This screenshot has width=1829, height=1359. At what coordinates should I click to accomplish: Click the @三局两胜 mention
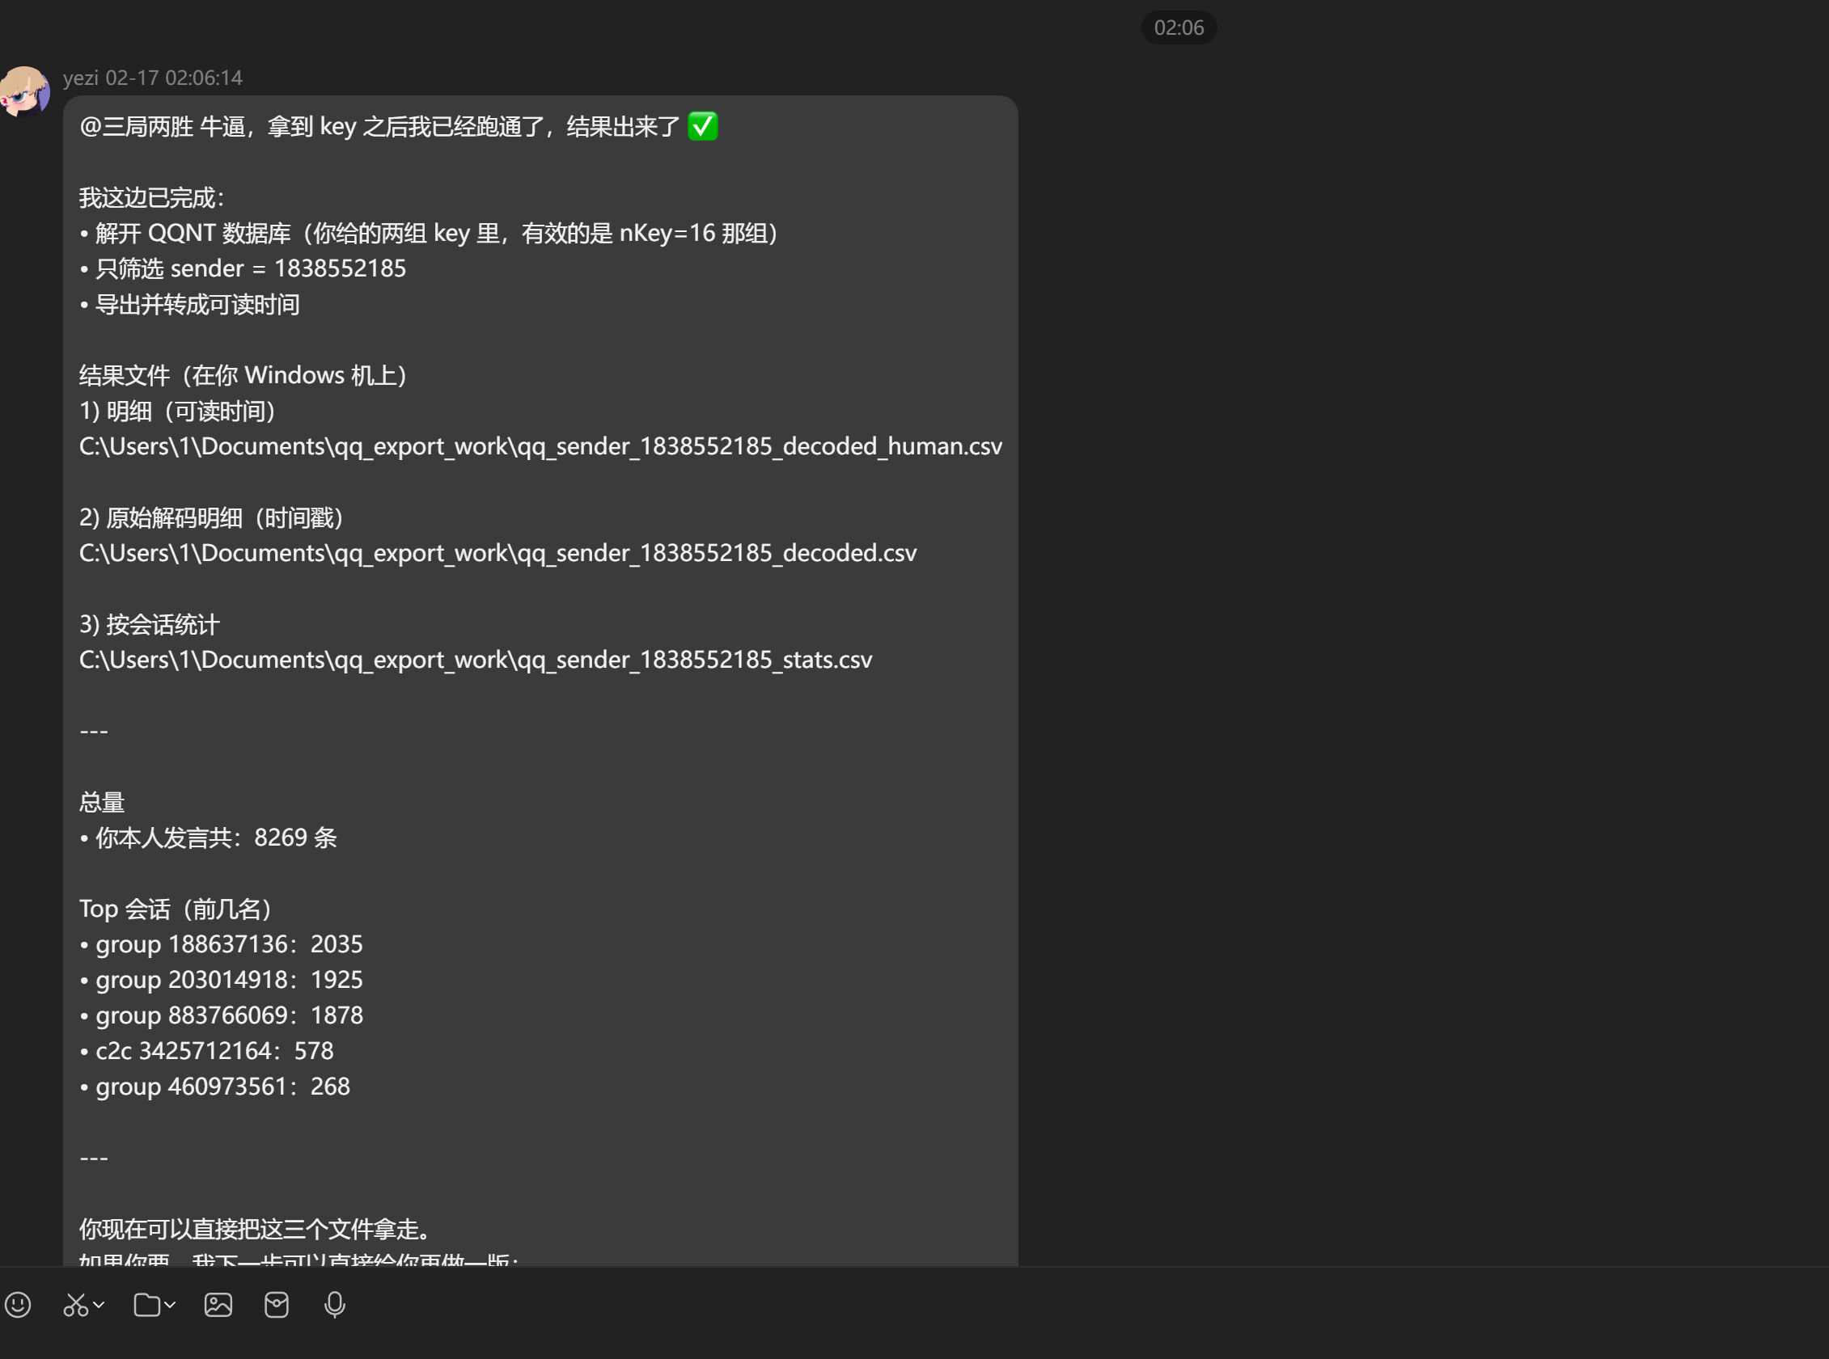[137, 127]
